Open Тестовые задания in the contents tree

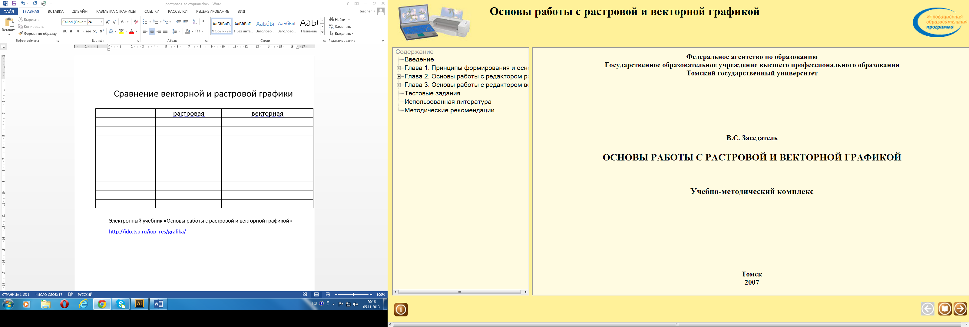click(x=432, y=93)
